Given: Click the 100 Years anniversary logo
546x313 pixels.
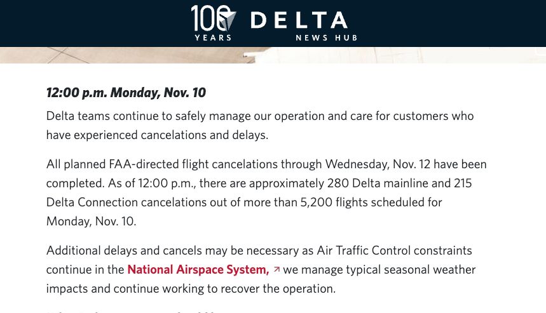Looking at the screenshot, I should pyautogui.click(x=213, y=20).
